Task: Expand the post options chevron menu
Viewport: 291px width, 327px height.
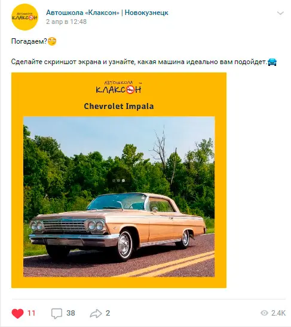Action: point(280,13)
